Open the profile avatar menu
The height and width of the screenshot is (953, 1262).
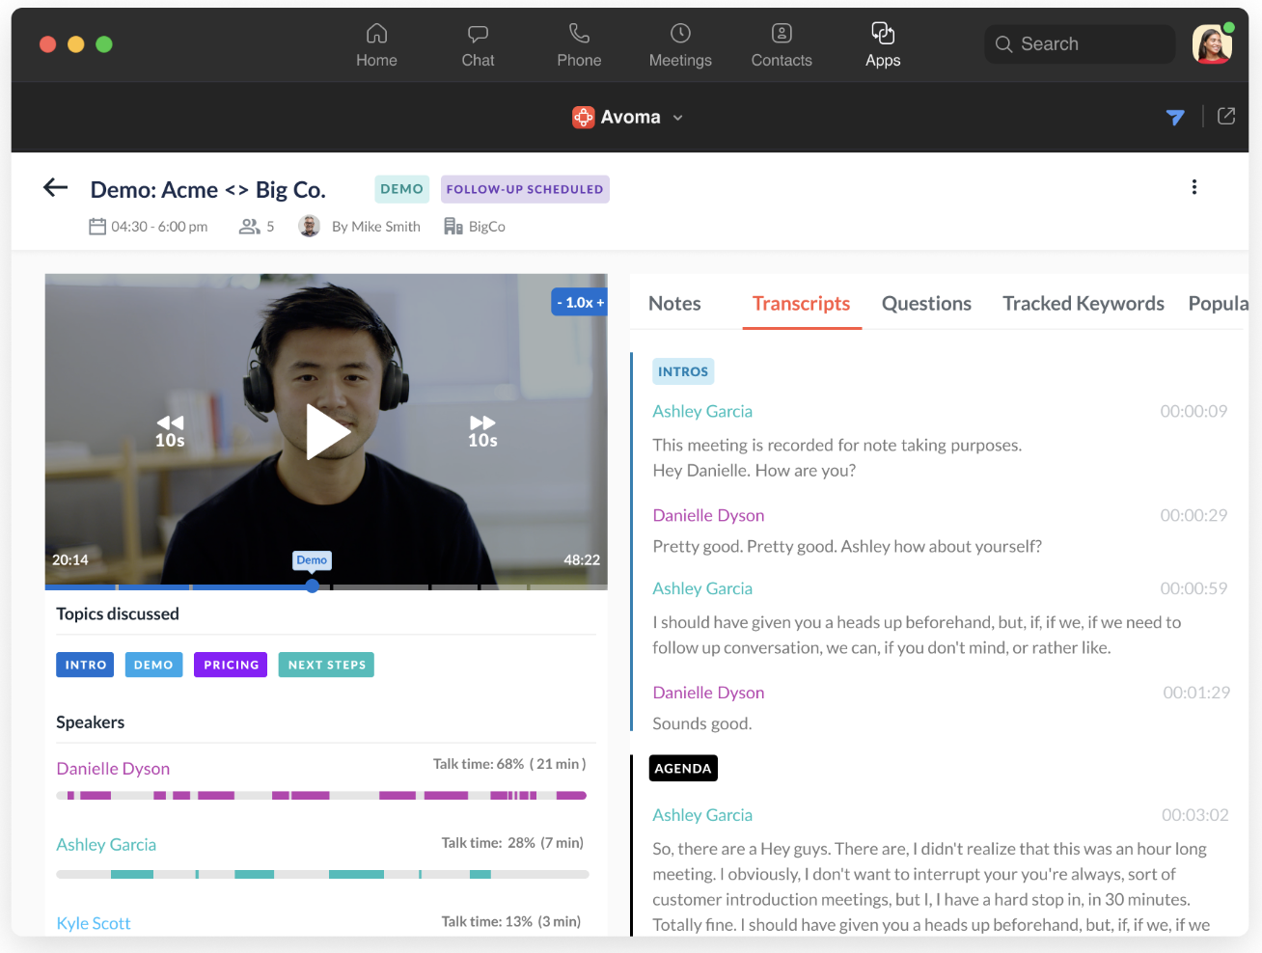[x=1212, y=43]
